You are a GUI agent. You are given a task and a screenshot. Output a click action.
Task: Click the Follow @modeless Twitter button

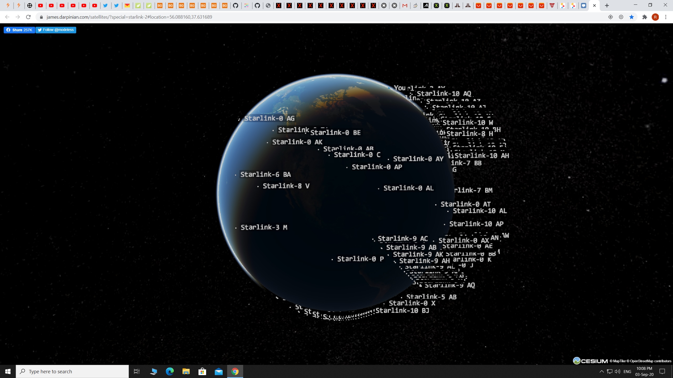tap(56, 30)
